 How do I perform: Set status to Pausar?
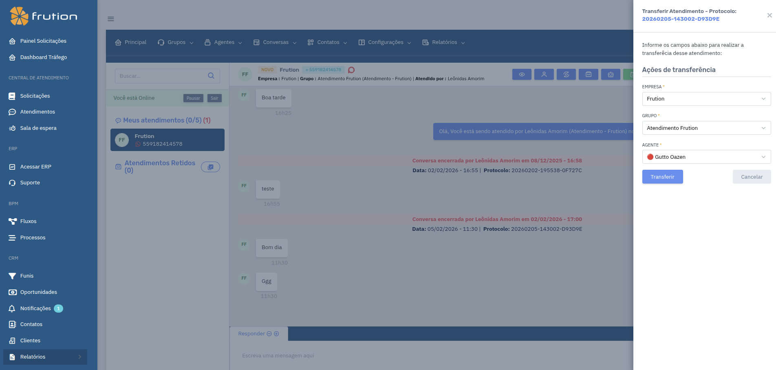[193, 98]
